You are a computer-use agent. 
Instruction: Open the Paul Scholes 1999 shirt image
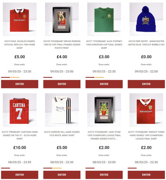point(20,19)
